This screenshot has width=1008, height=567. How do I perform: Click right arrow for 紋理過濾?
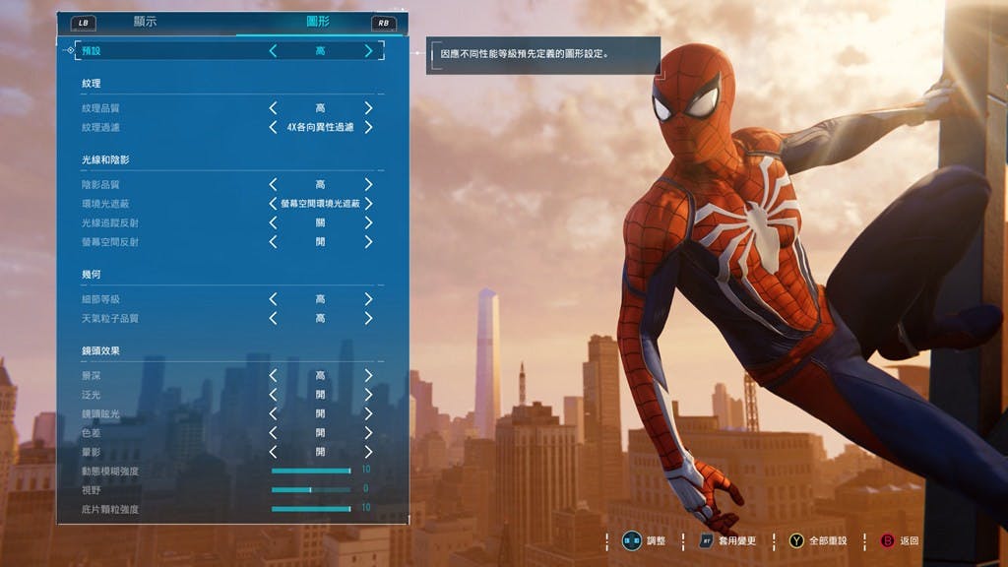tap(368, 127)
